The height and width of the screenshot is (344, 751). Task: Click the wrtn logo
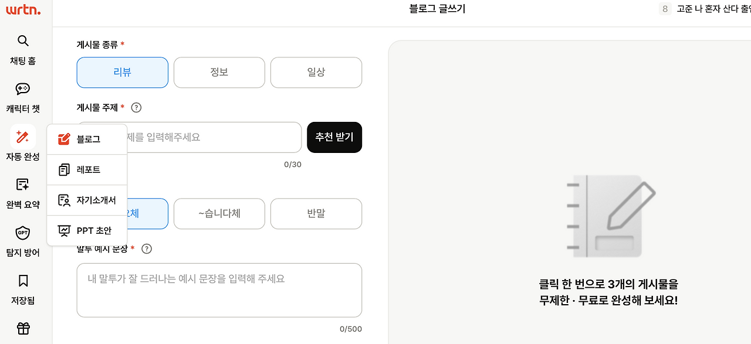coord(22,9)
